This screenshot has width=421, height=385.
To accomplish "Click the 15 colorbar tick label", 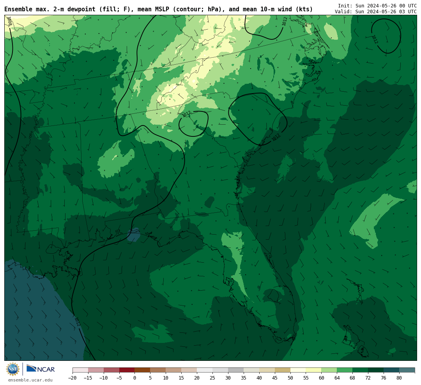I will pyautogui.click(x=182, y=378).
